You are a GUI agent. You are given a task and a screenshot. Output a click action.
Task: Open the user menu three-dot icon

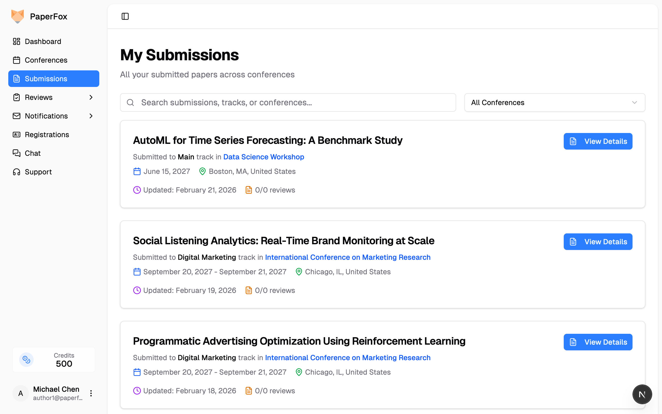91,393
